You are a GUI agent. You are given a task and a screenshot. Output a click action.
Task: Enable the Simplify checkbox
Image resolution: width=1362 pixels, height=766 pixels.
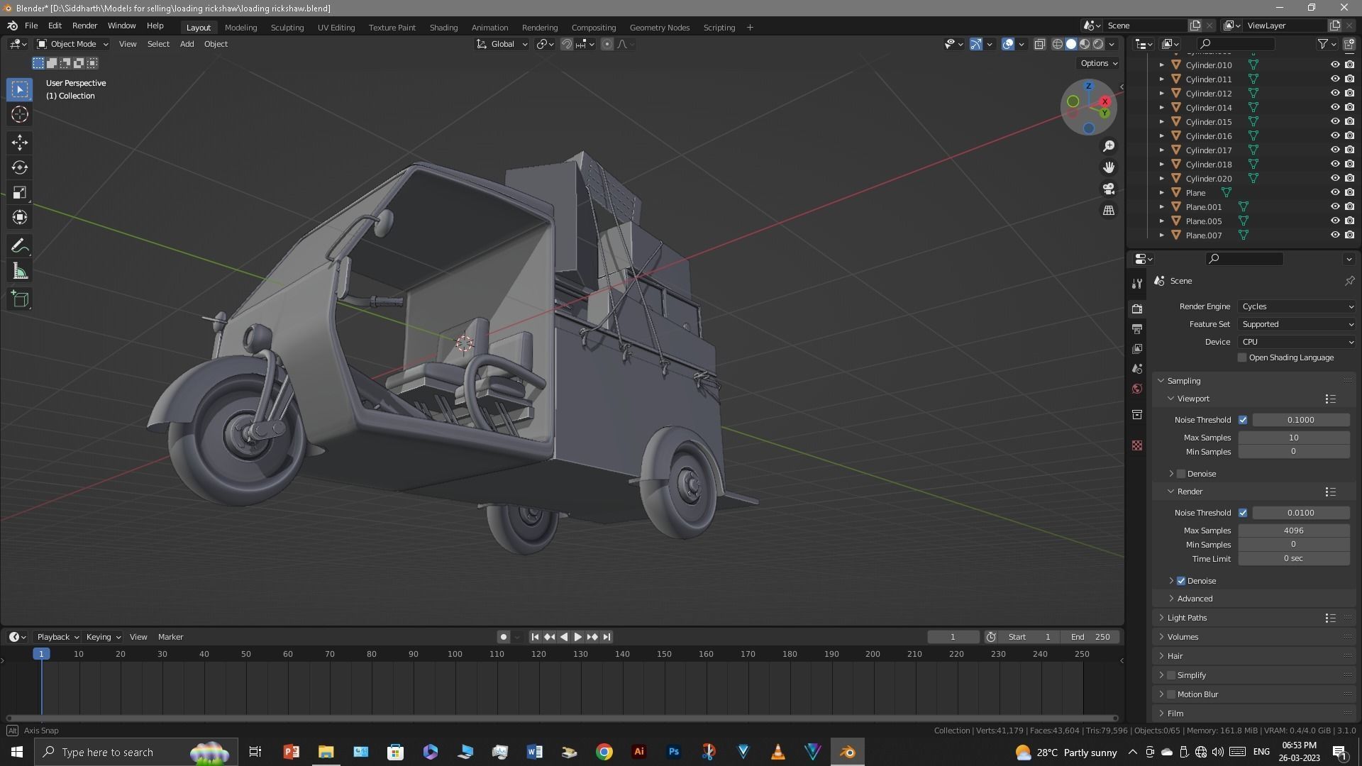[x=1171, y=675]
